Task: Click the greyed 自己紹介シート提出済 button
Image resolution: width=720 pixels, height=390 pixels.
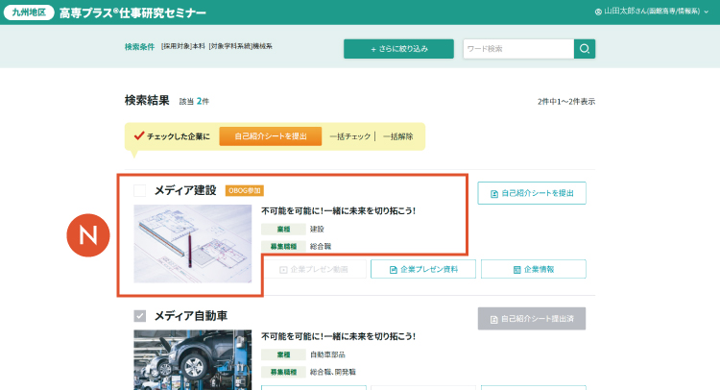Action: click(531, 319)
